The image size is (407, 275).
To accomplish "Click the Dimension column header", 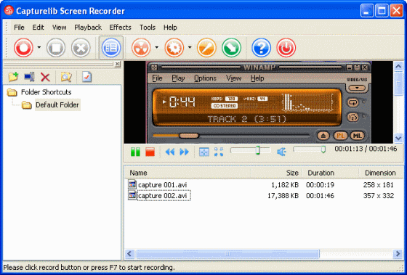I will tap(381, 173).
